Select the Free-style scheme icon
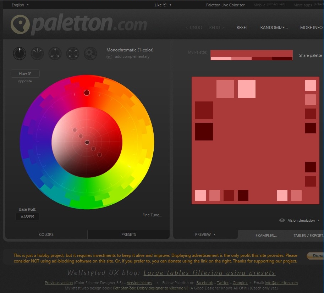324x293 pixels. tap(90, 53)
